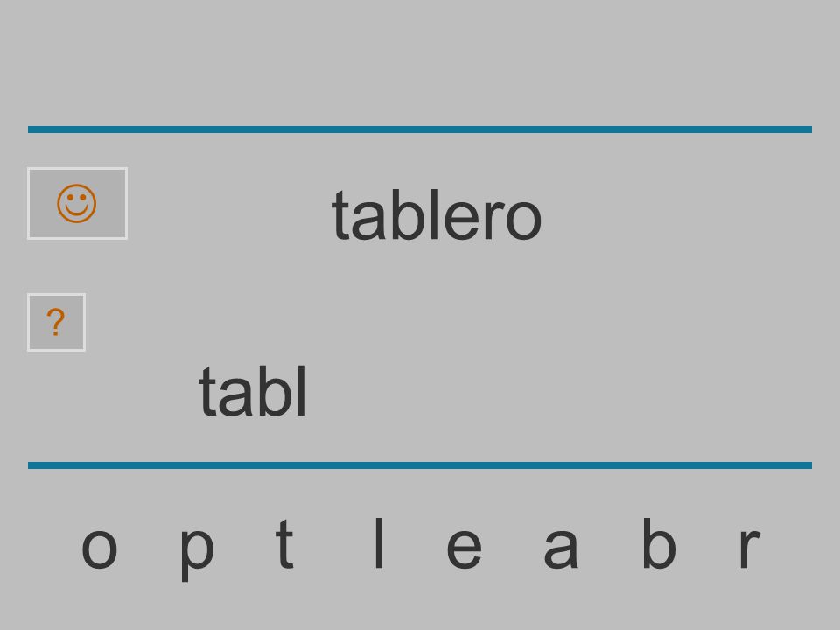The image size is (840, 630).
Task: Click final 'o' in word 'tablero'
Action: [x=523, y=220]
